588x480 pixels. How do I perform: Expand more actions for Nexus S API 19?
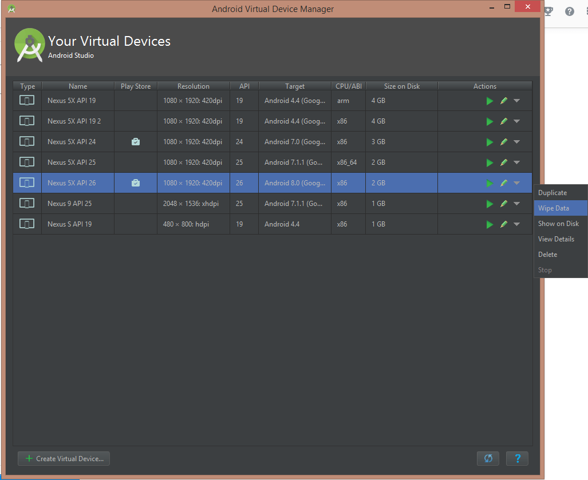tap(517, 224)
